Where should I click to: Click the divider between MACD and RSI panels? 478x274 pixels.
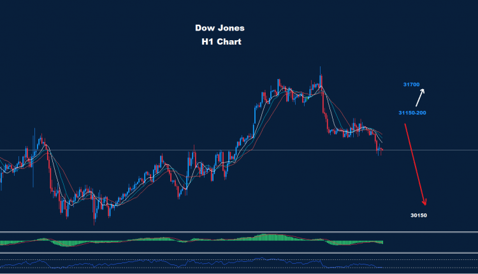239,252
